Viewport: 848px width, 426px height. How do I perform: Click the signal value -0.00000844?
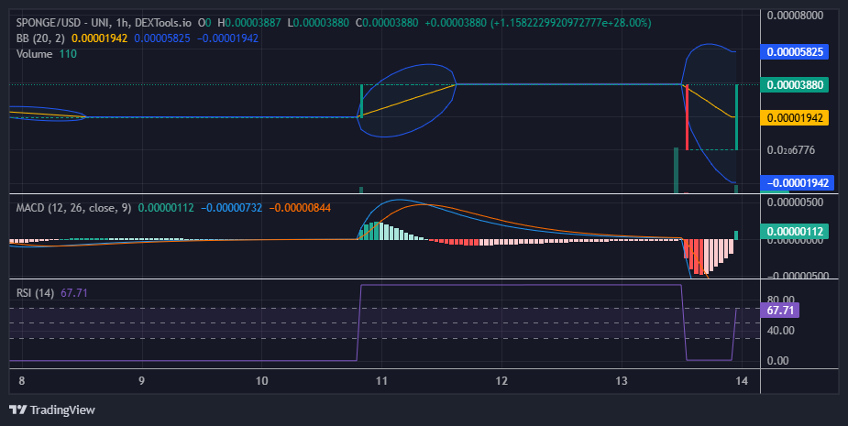[300, 208]
